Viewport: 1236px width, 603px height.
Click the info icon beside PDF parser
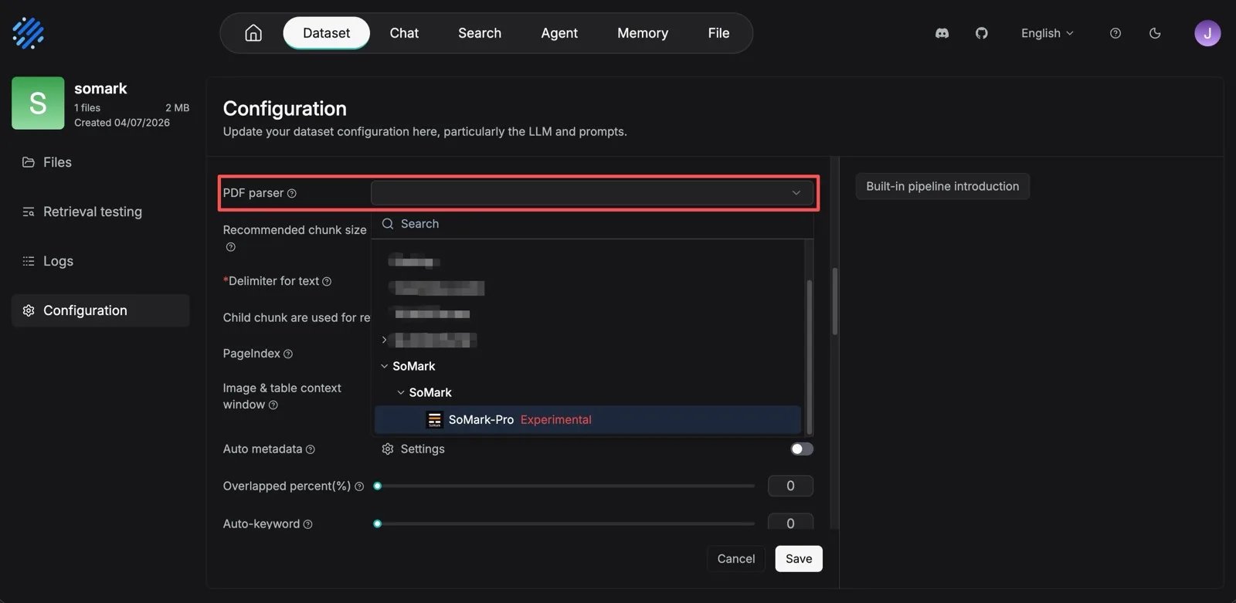pos(292,194)
